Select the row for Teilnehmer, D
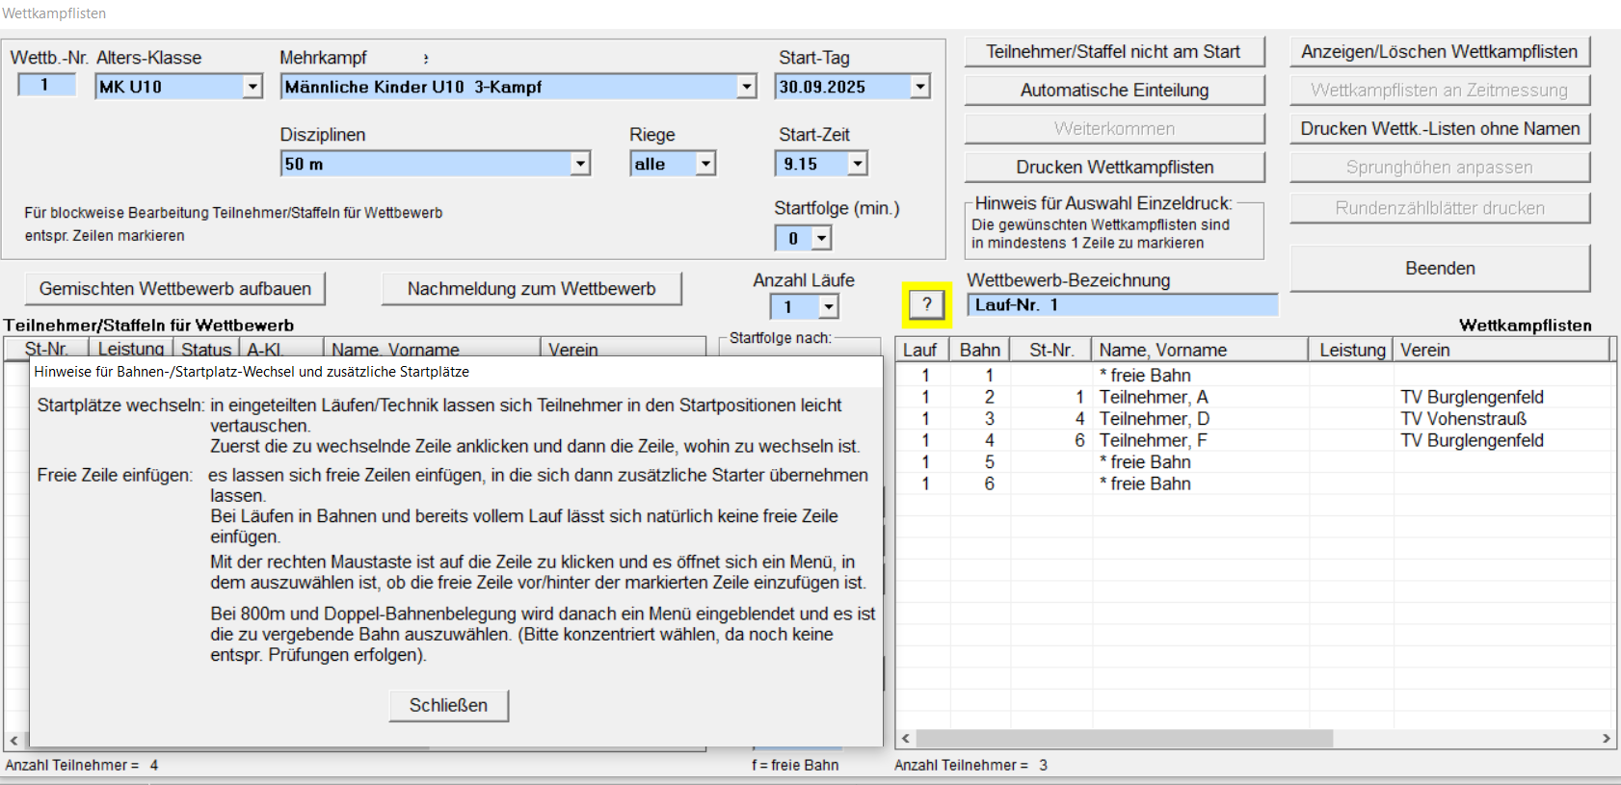The height and width of the screenshot is (785, 1621). coord(1154,419)
